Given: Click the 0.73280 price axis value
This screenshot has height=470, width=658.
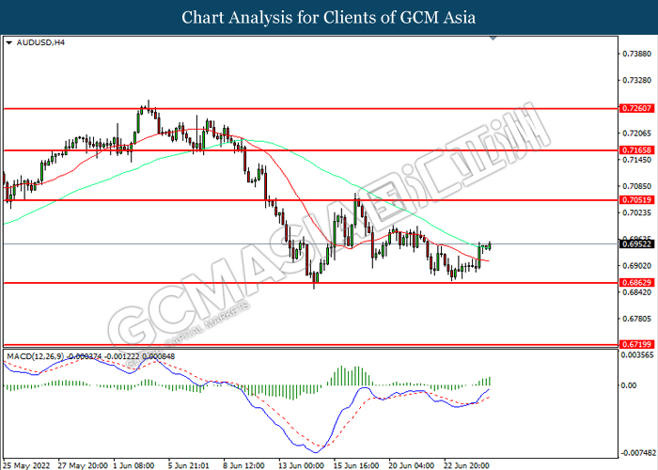Looking at the screenshot, I should point(637,80).
